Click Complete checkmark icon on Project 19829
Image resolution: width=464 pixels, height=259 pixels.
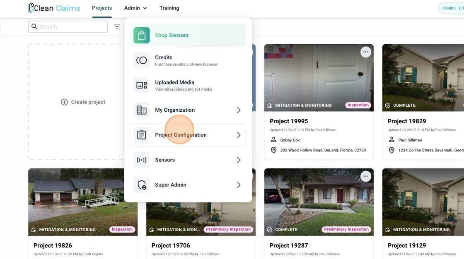tap(388, 106)
